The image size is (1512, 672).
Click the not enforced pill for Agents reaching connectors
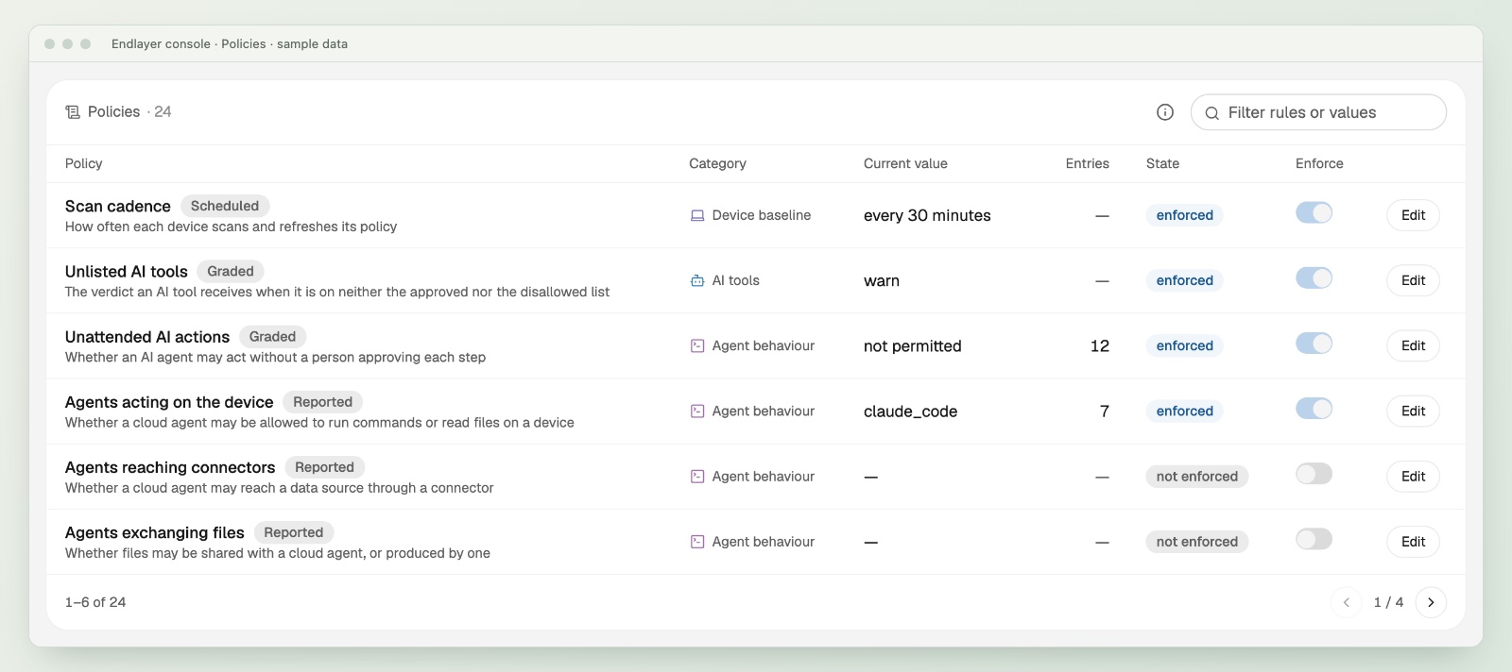pos(1196,477)
